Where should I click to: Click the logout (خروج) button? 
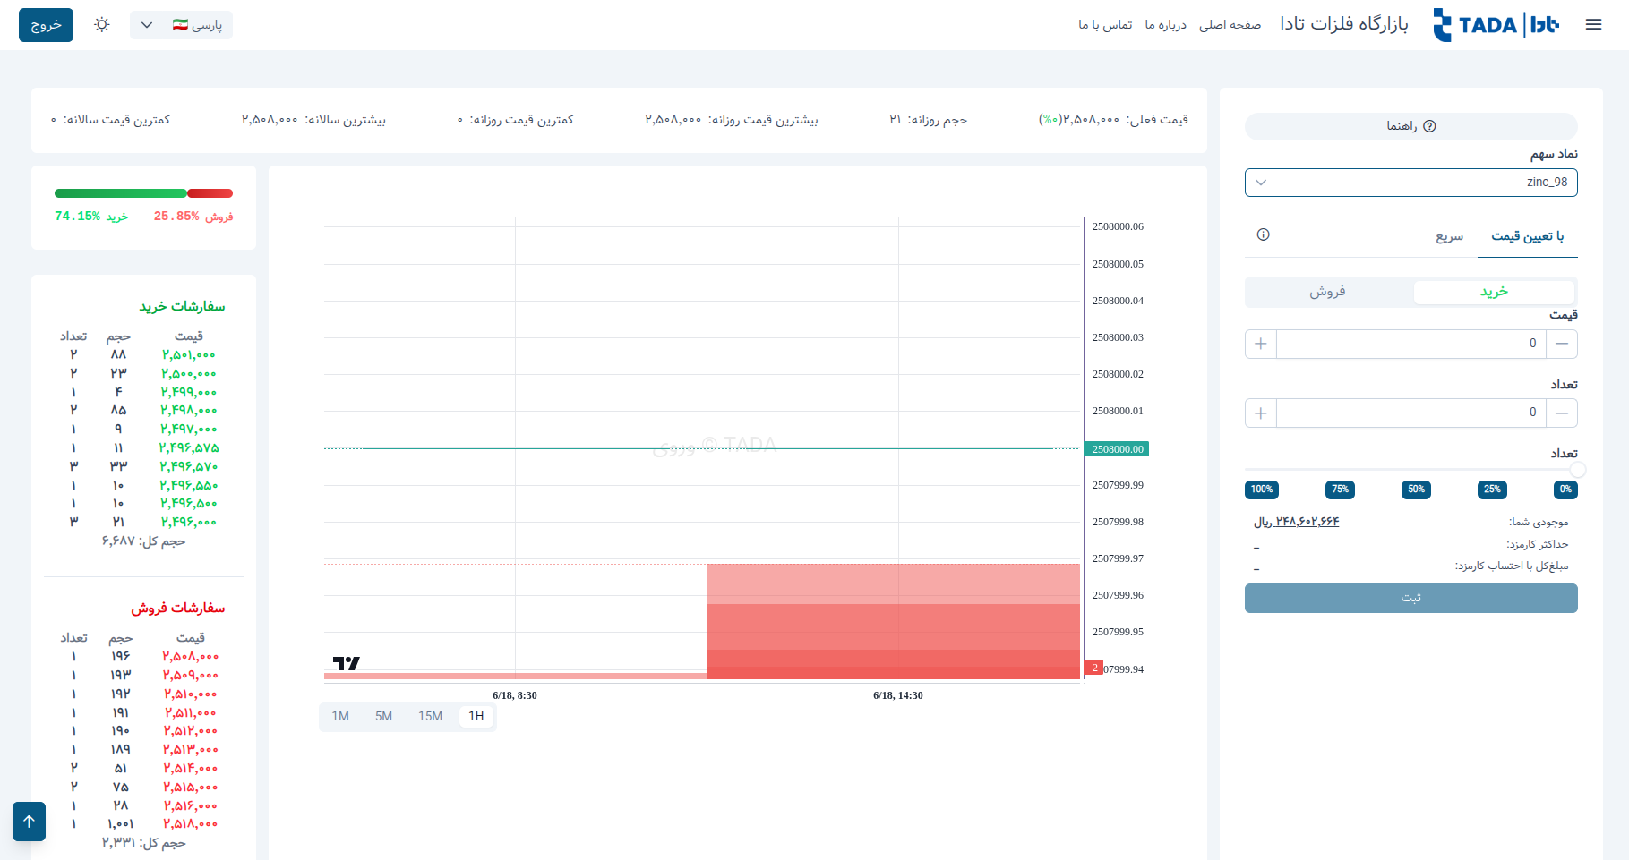coord(46,25)
